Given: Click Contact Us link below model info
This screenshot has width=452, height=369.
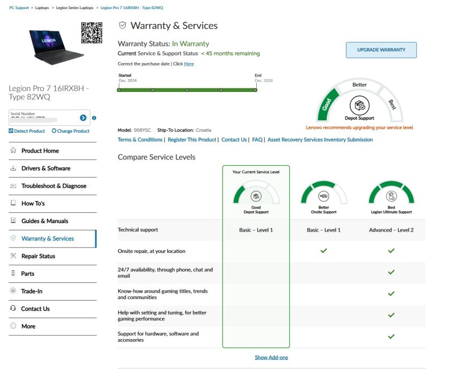Looking at the screenshot, I should tap(234, 140).
